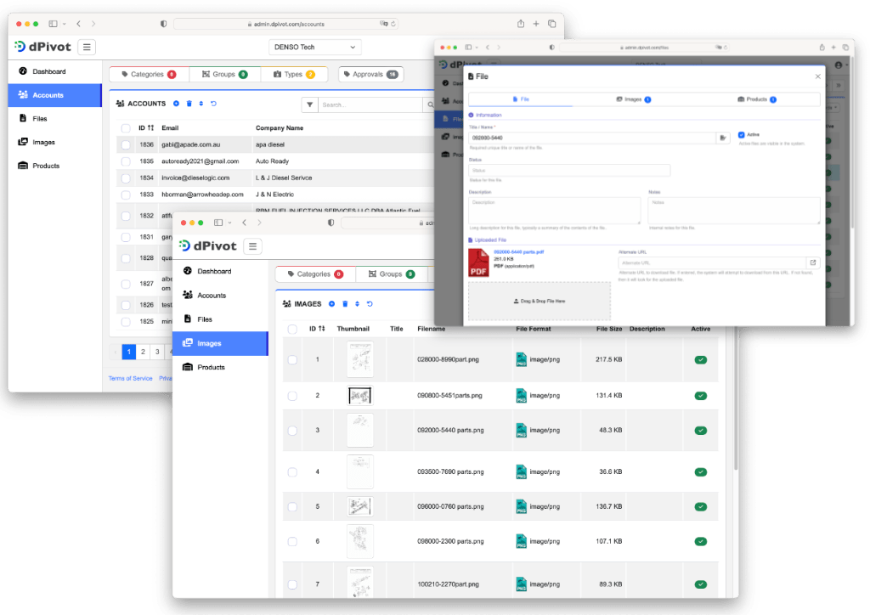Toggle the Active checkbox in File dialog

coord(741,135)
